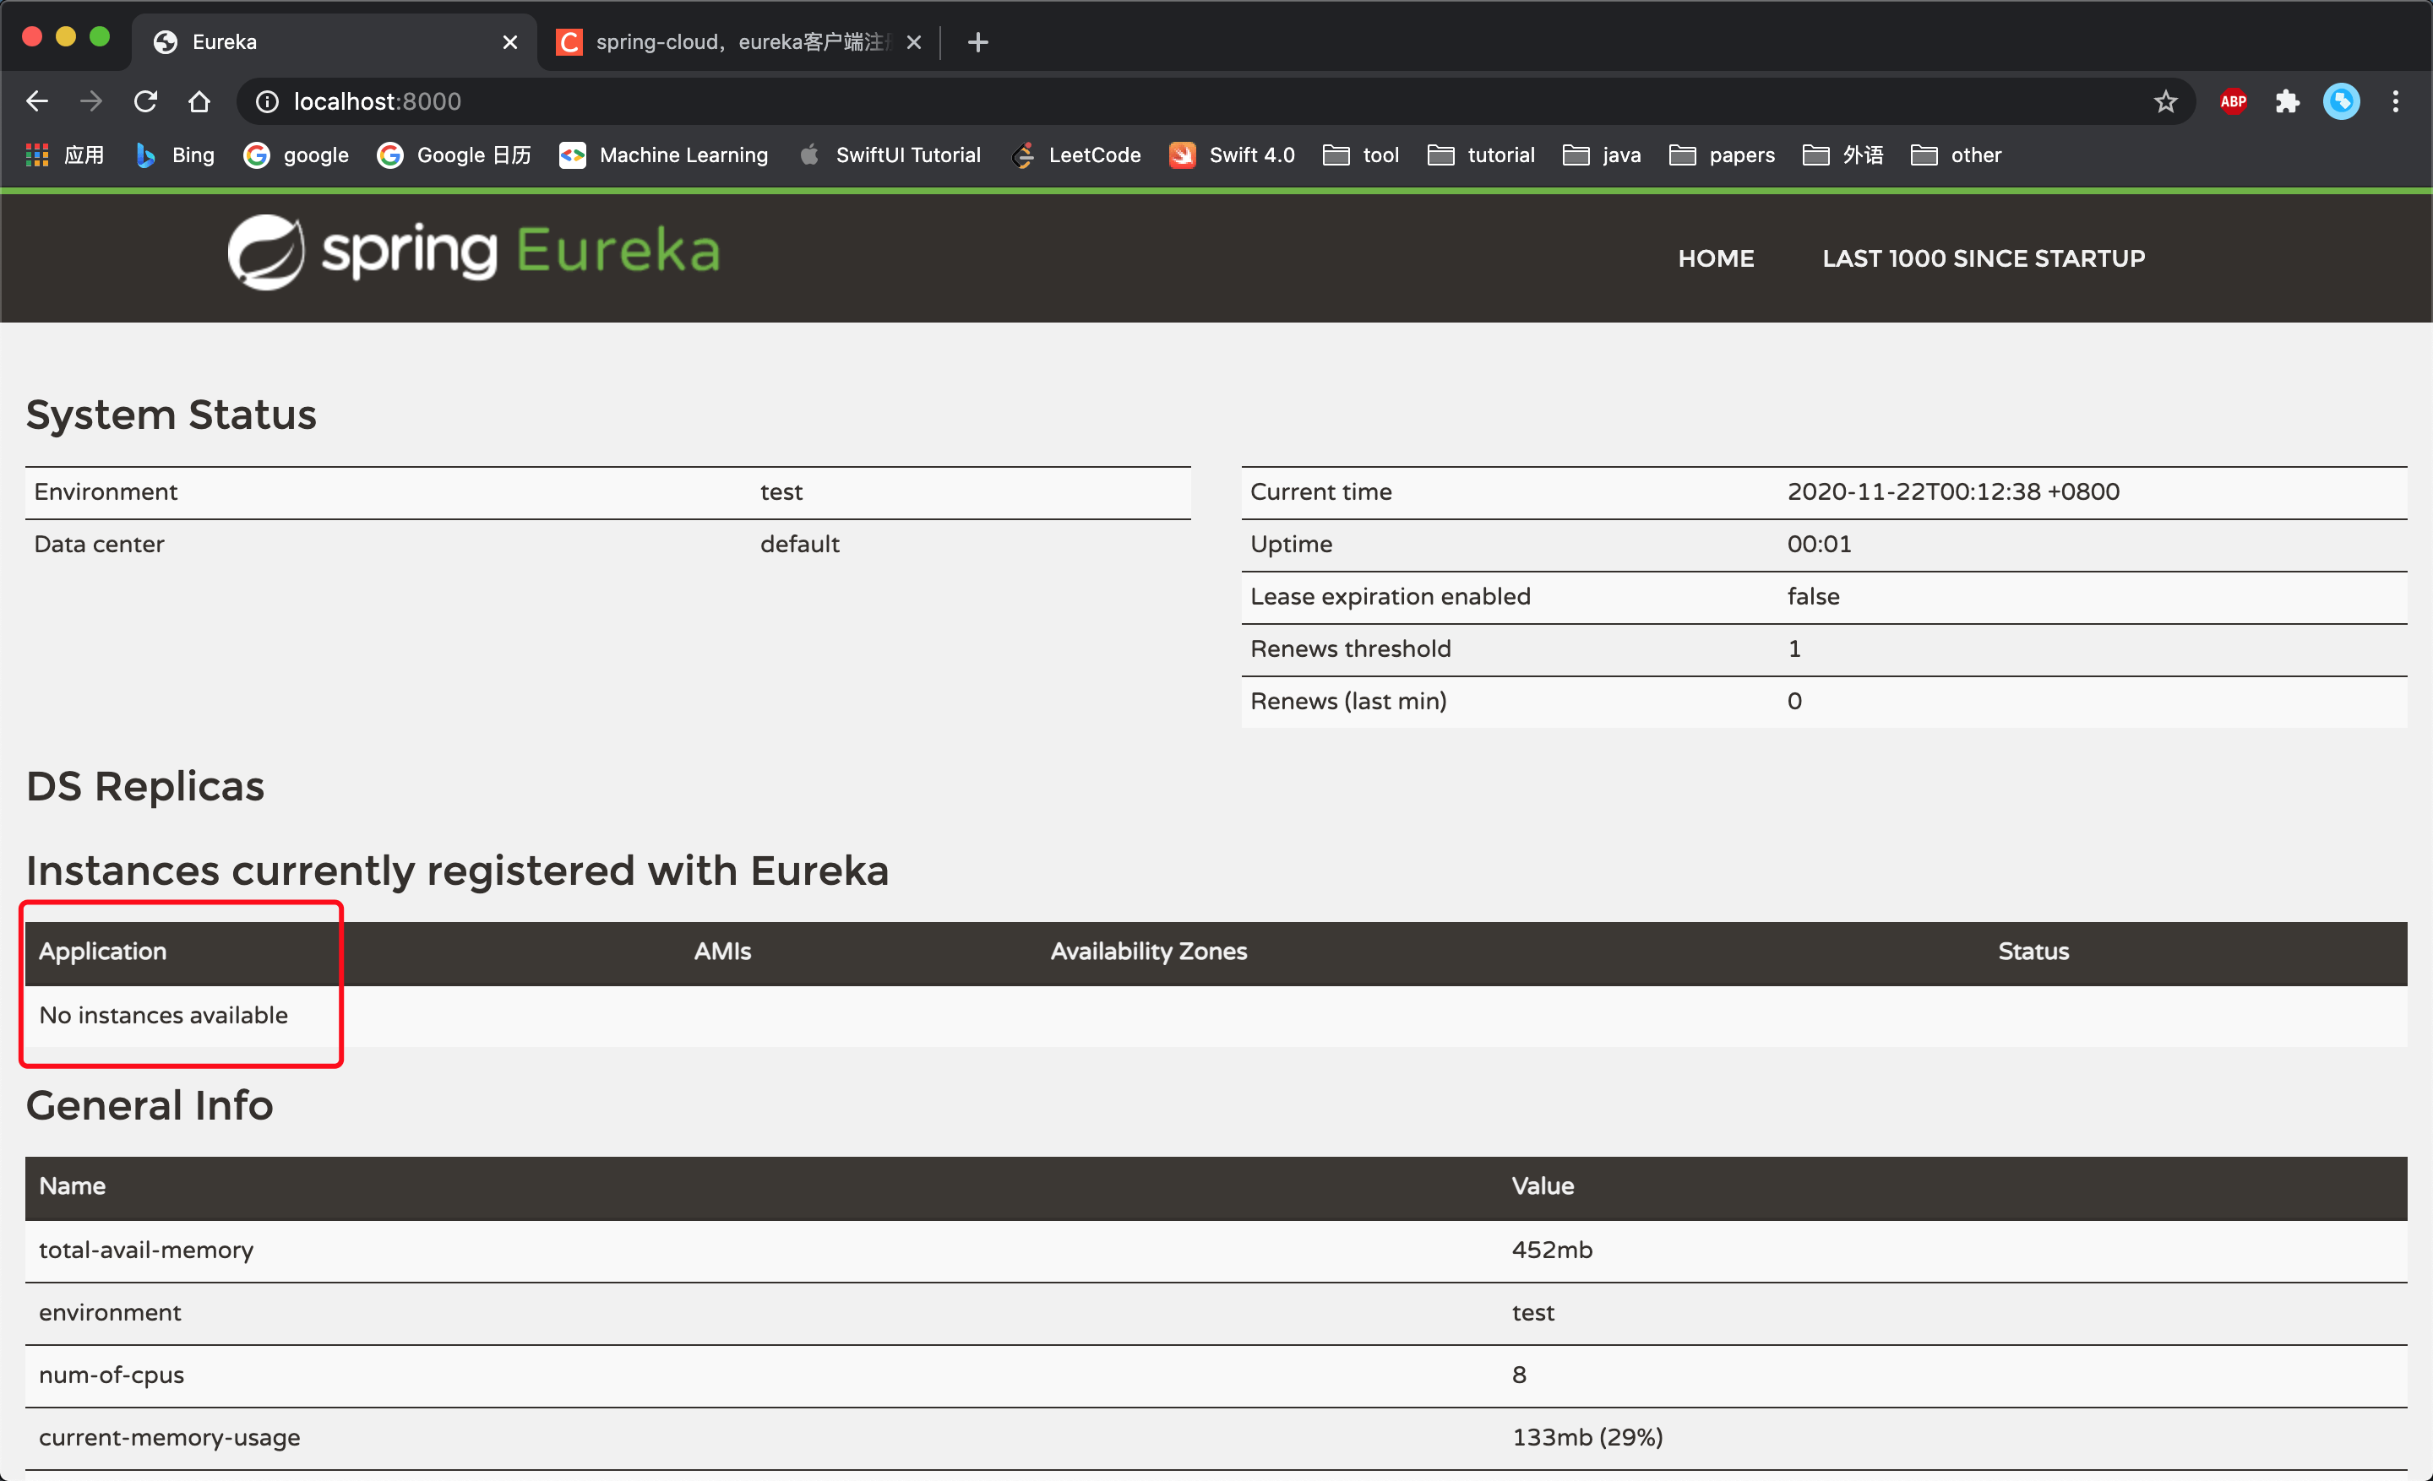Click the AMIs column header
Screen dimensions: 2433x1481
click(721, 951)
